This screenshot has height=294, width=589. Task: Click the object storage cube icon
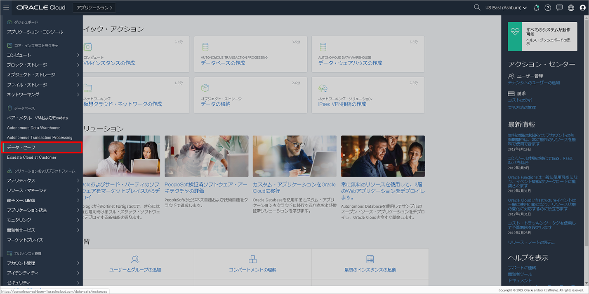(x=205, y=88)
